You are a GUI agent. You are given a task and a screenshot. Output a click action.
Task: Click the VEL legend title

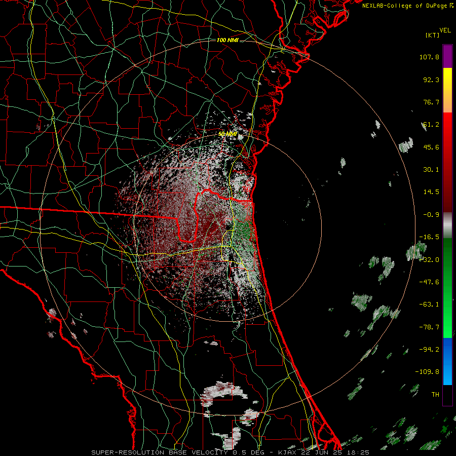pos(445,30)
